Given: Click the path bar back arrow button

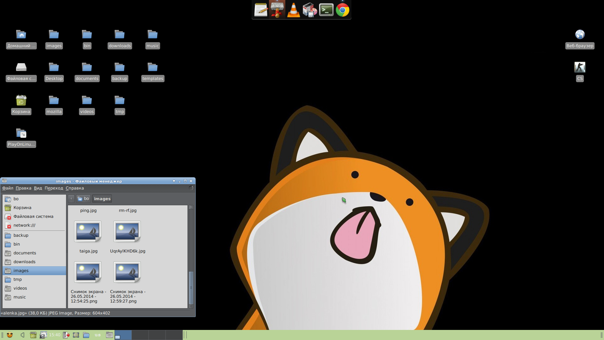Looking at the screenshot, I should point(71,199).
